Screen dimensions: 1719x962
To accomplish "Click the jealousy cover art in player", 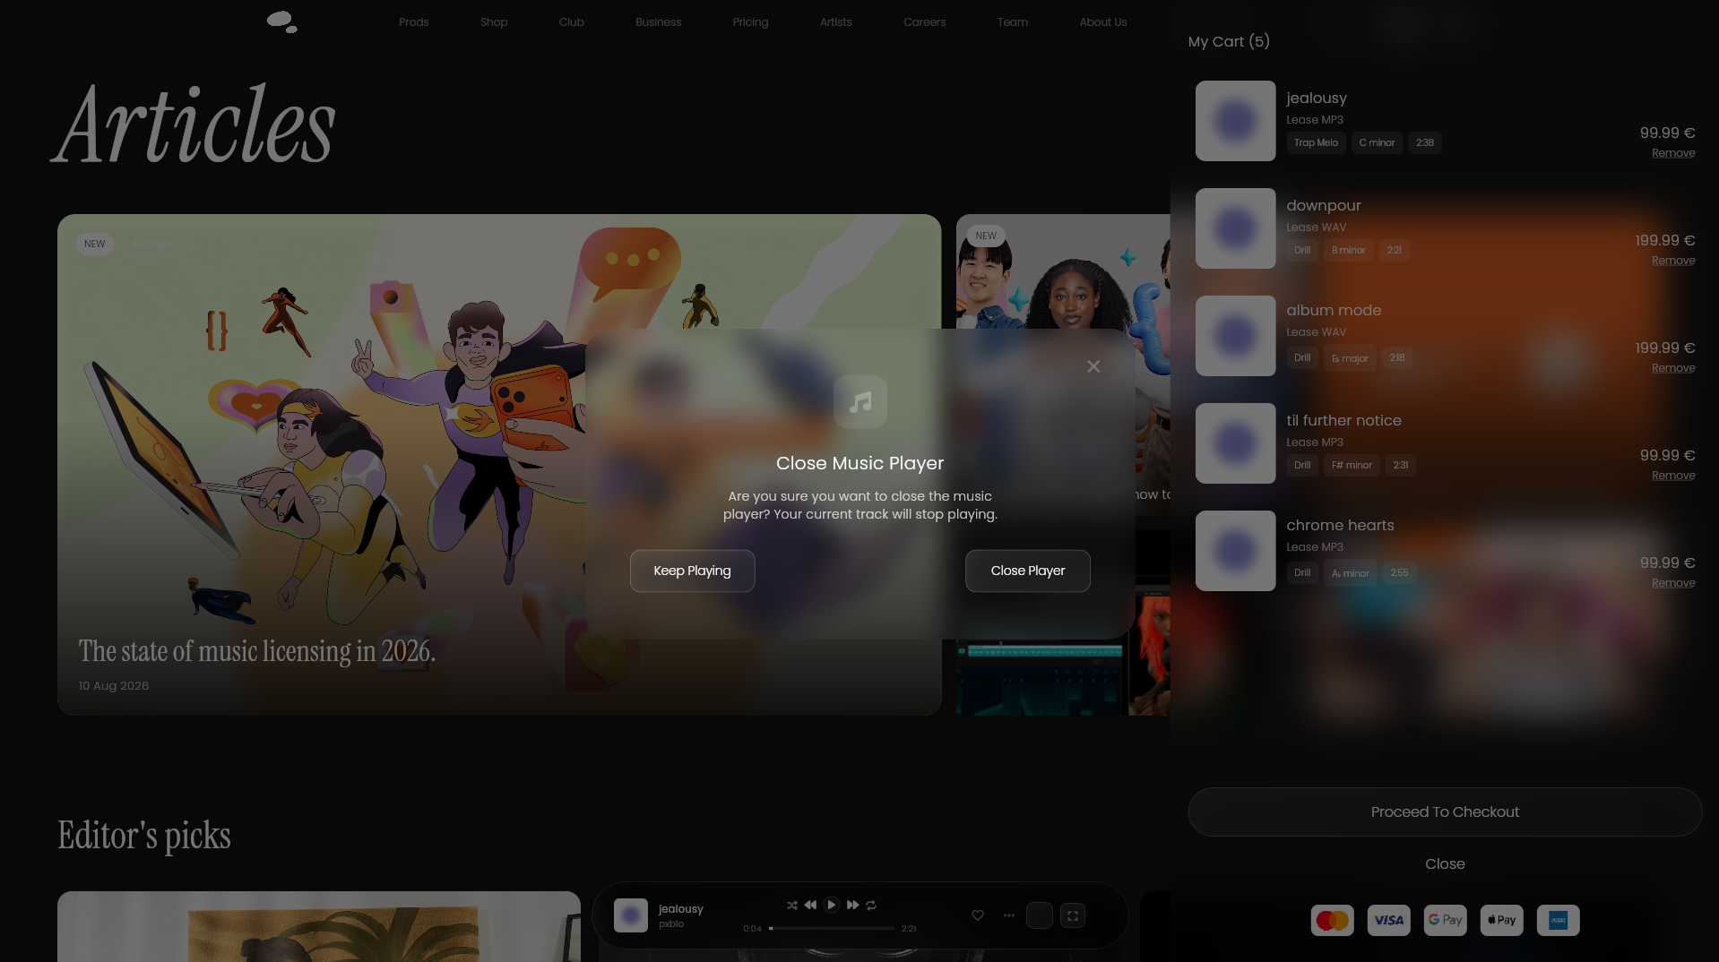I will tap(631, 915).
